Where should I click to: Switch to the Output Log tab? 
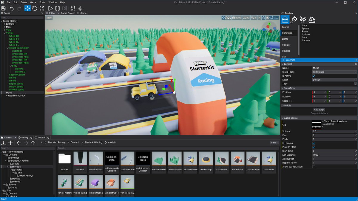click(42, 137)
